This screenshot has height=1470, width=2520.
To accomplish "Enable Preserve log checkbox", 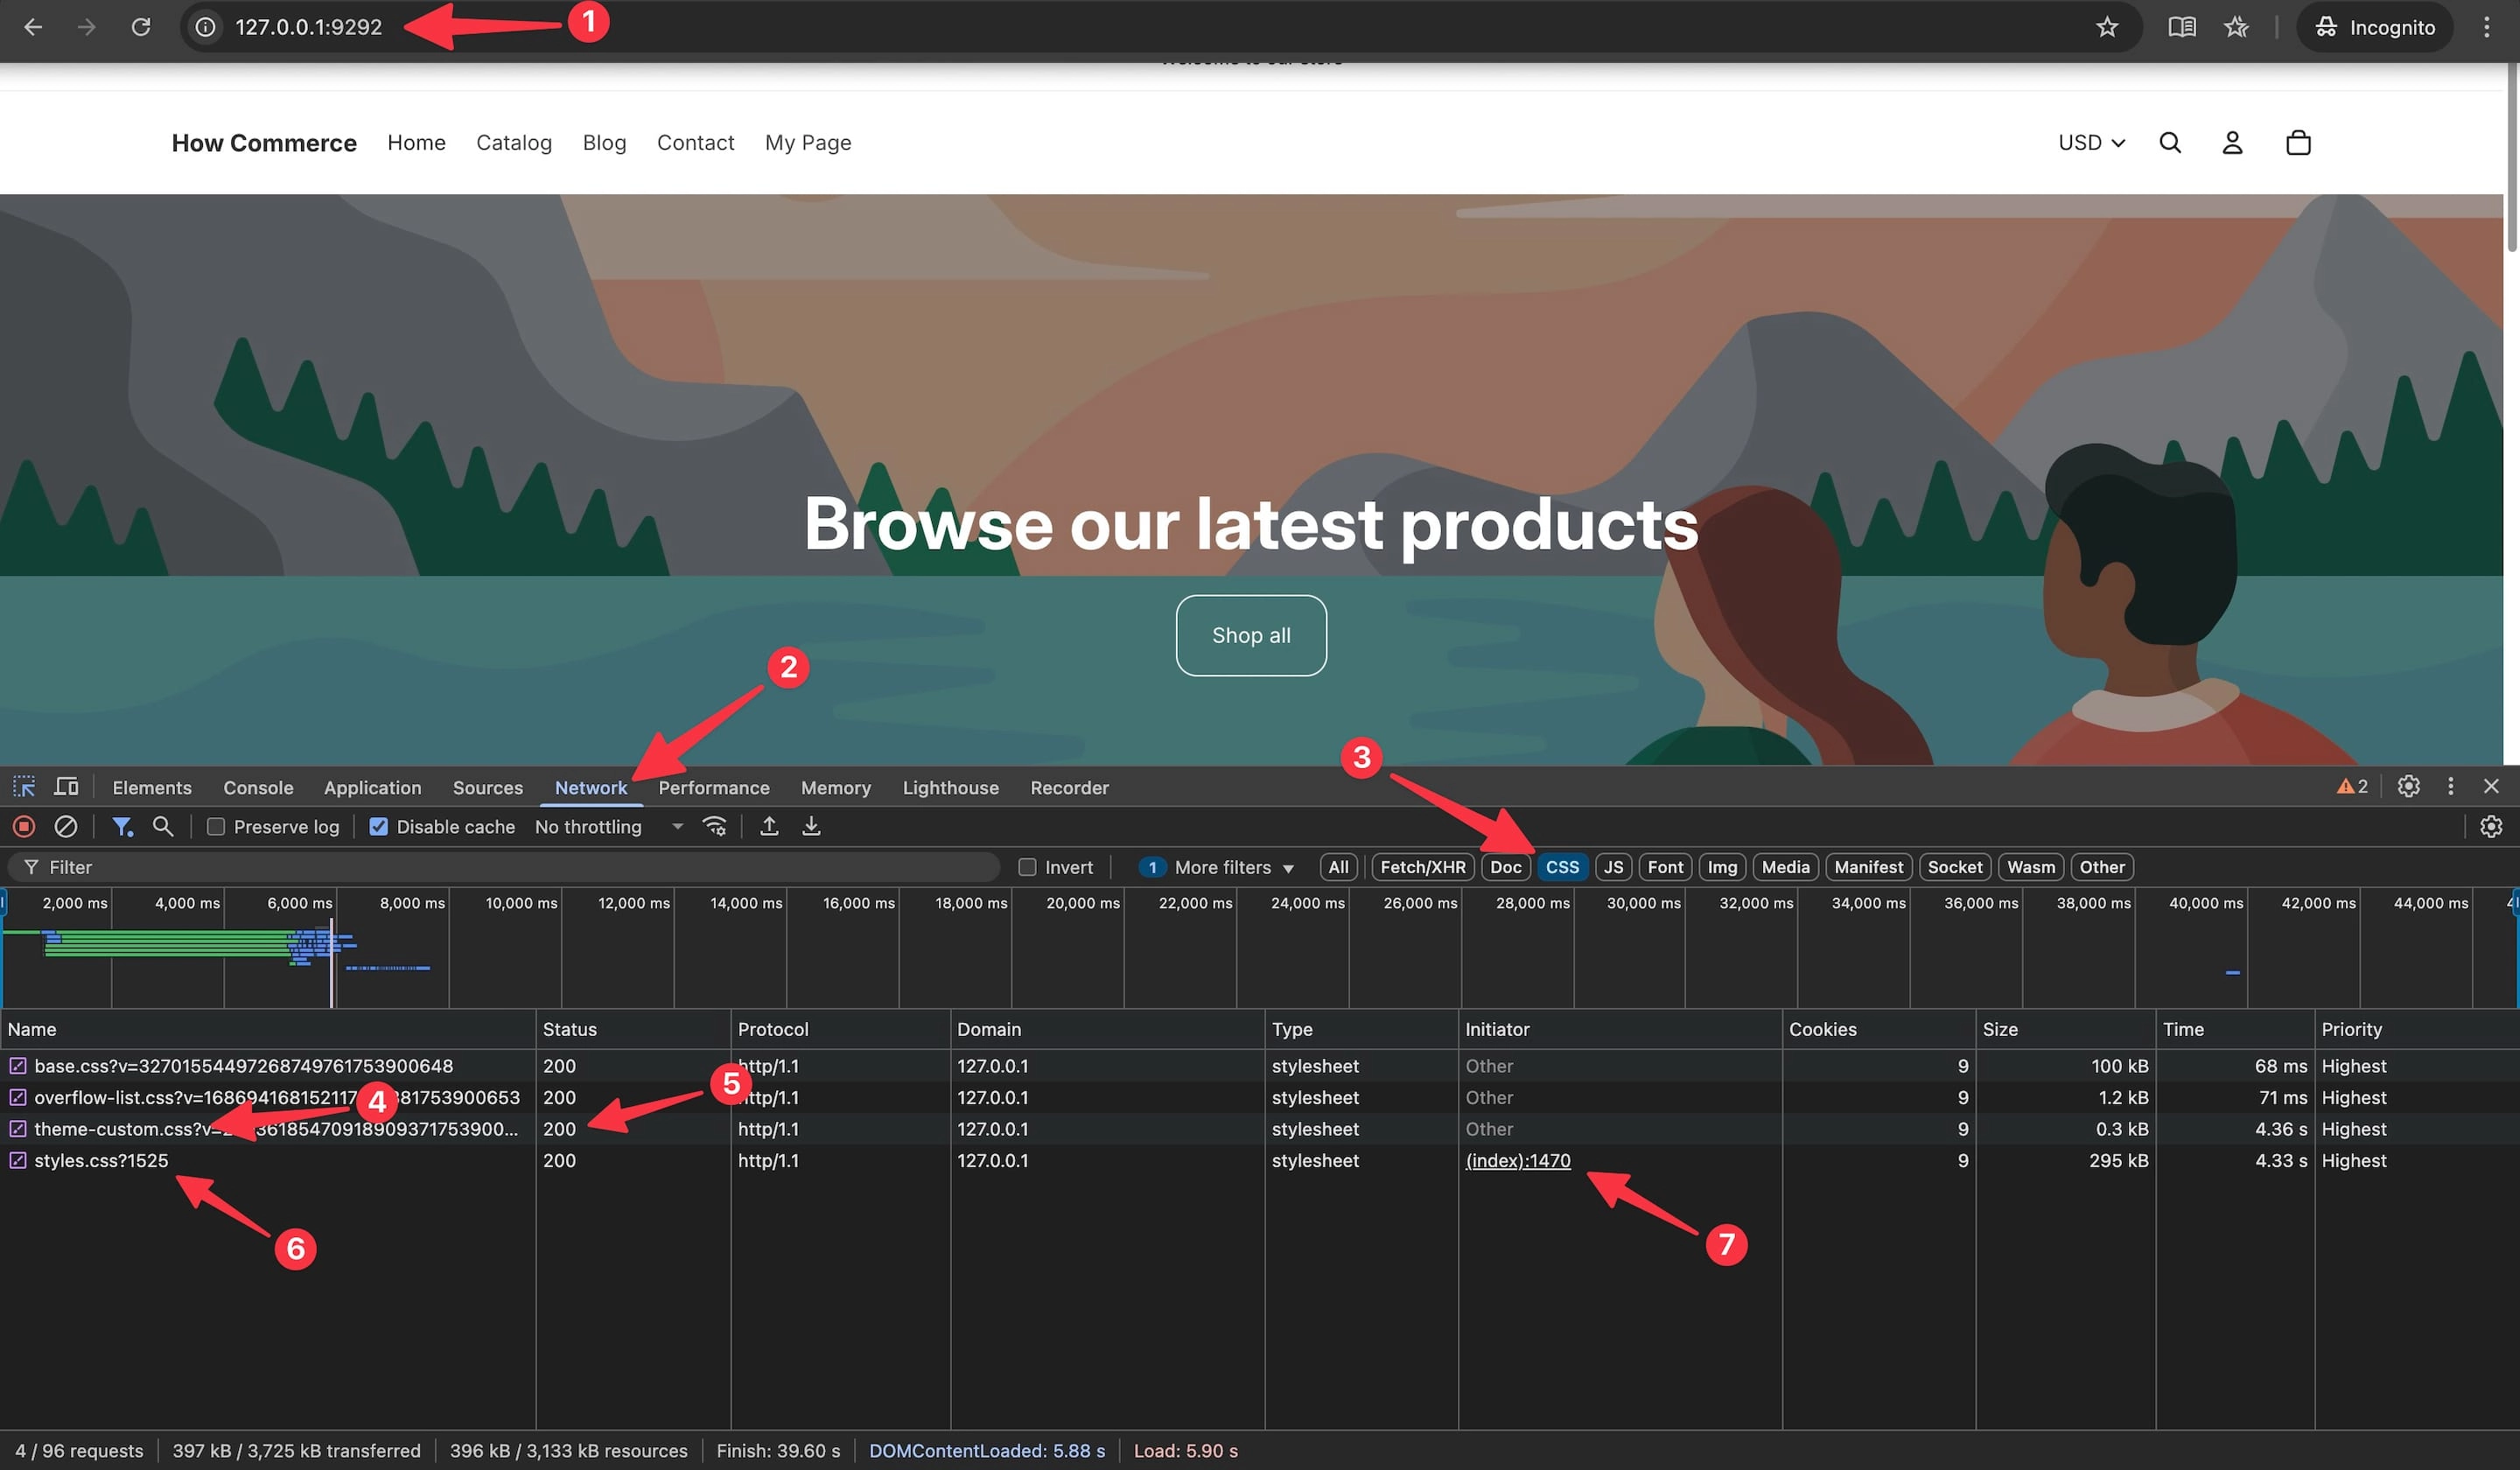I will 215,827.
